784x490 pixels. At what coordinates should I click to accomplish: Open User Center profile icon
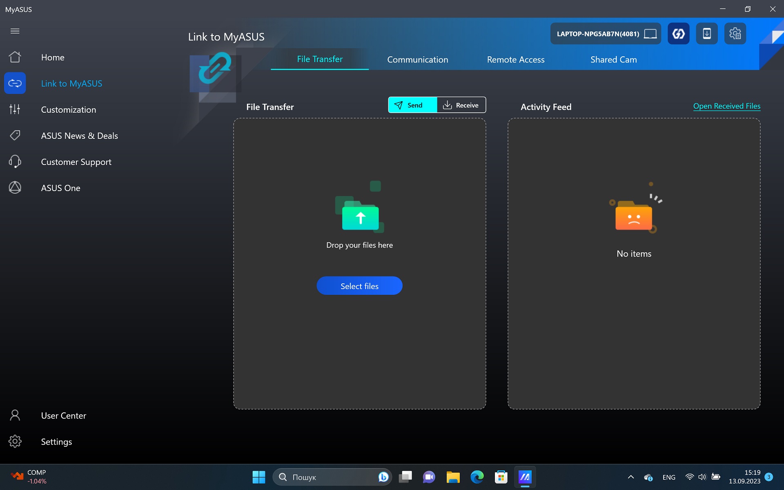(15, 415)
